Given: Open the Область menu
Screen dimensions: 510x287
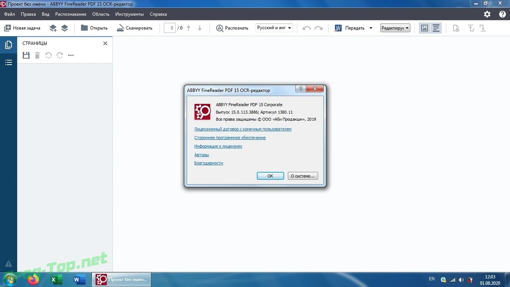Looking at the screenshot, I should click(x=101, y=14).
